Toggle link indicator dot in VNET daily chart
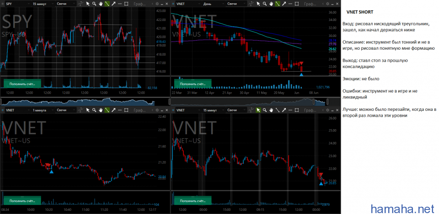 [x=173, y=4]
